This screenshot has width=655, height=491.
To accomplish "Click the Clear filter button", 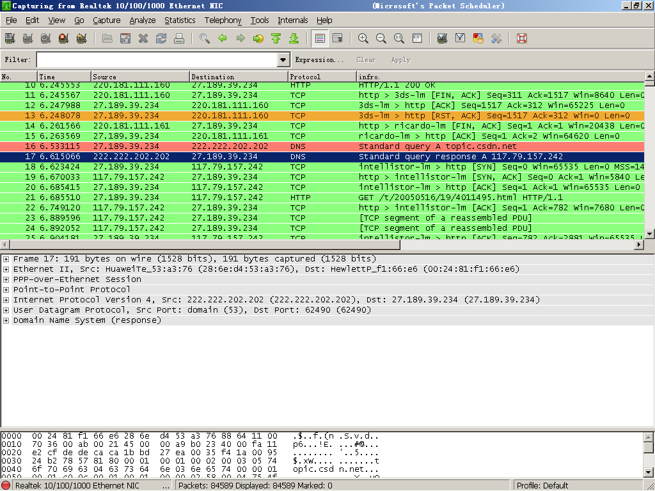I will (366, 59).
